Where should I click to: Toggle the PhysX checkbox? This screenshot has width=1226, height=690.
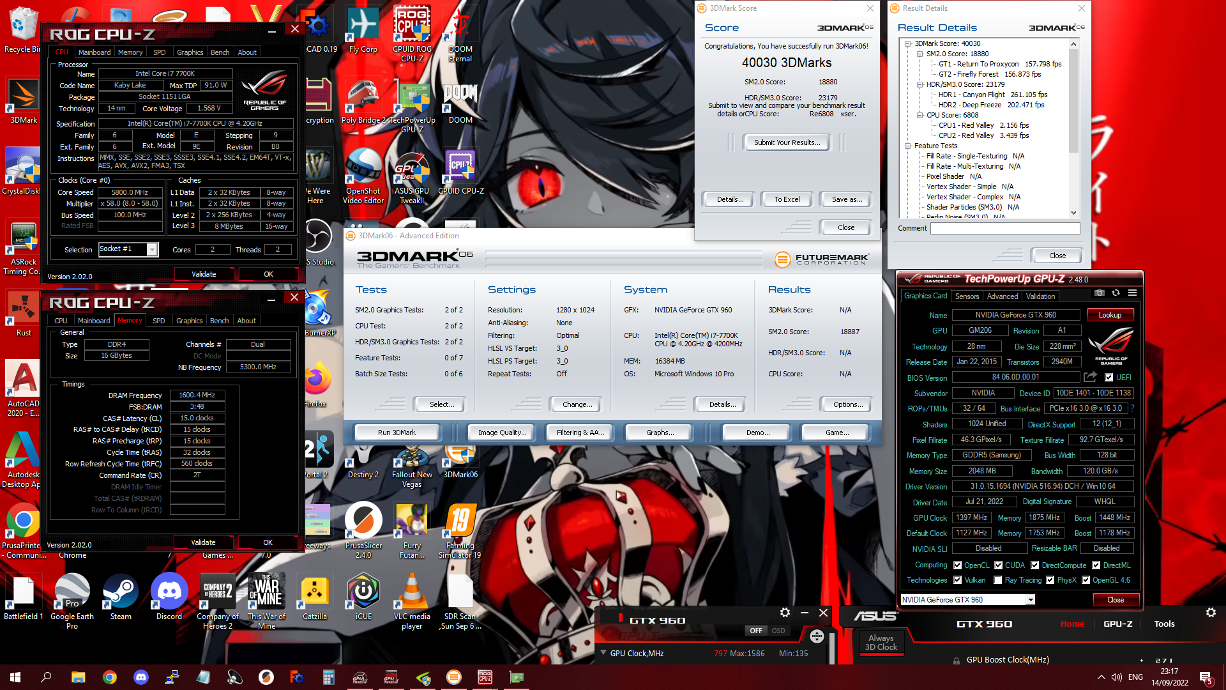pos(1050,580)
